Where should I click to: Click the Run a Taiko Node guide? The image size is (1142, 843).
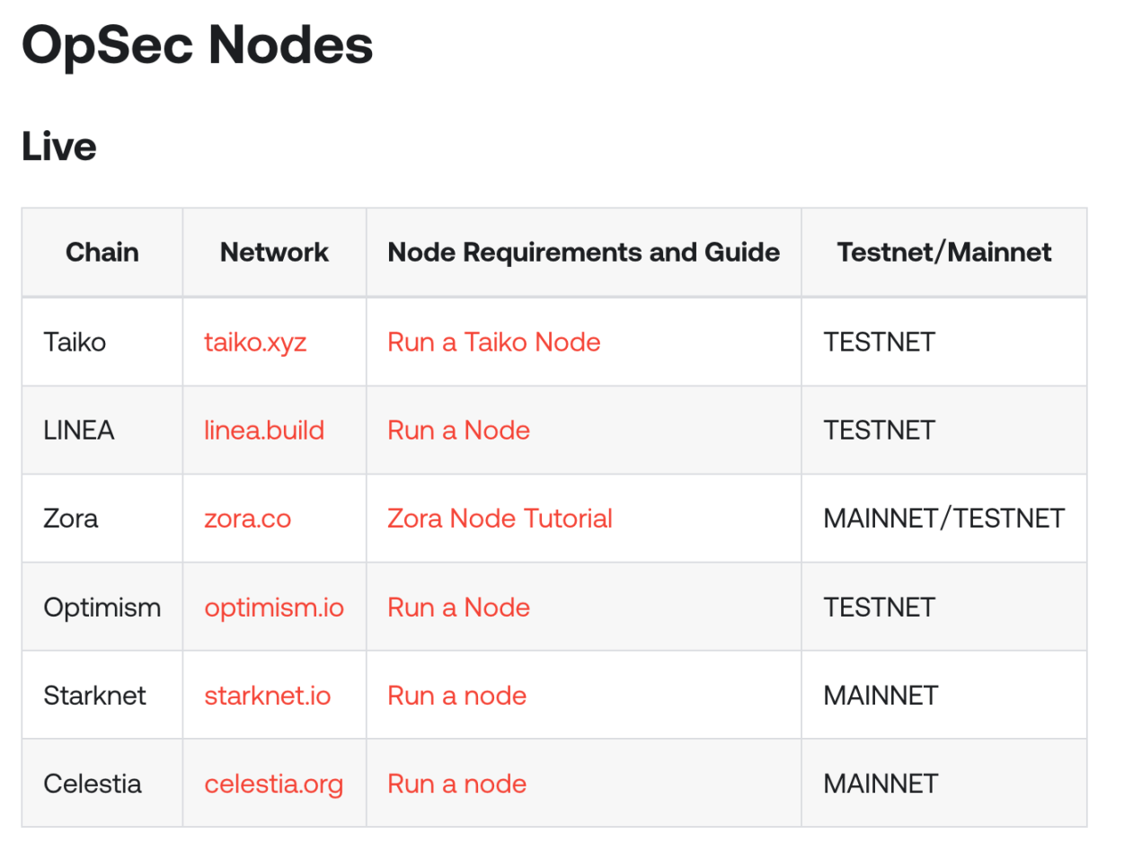[x=493, y=342]
